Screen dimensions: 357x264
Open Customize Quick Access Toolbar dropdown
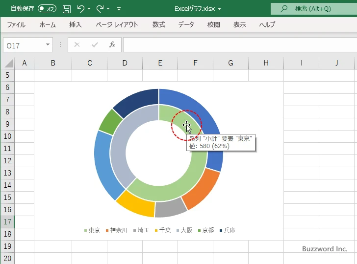click(x=119, y=9)
